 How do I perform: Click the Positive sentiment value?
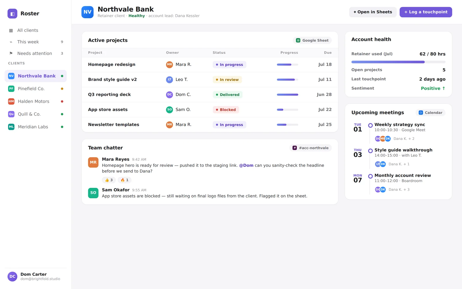tap(433, 88)
